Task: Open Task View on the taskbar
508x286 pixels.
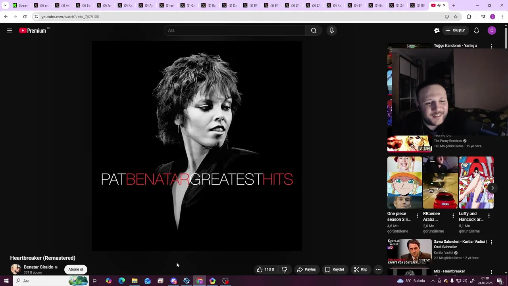Action: point(95,281)
